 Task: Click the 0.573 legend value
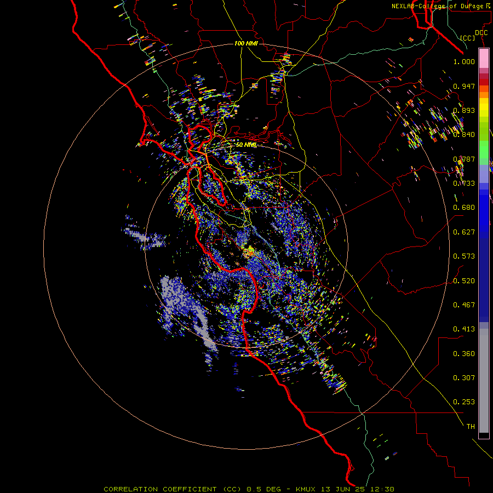tap(464, 256)
